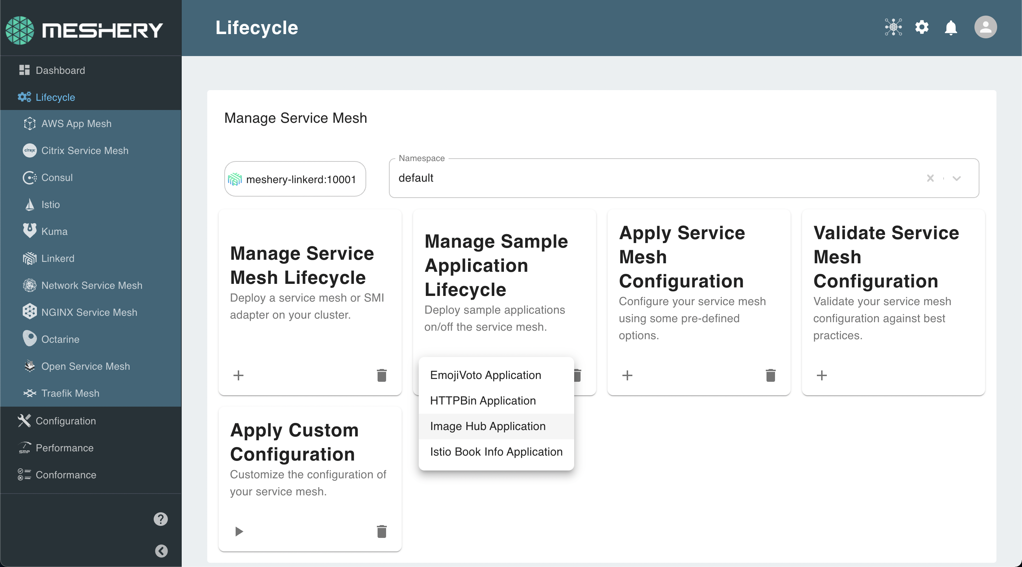Open Linkerd in the sidebar
Screen dimensions: 1022x567
[57, 258]
